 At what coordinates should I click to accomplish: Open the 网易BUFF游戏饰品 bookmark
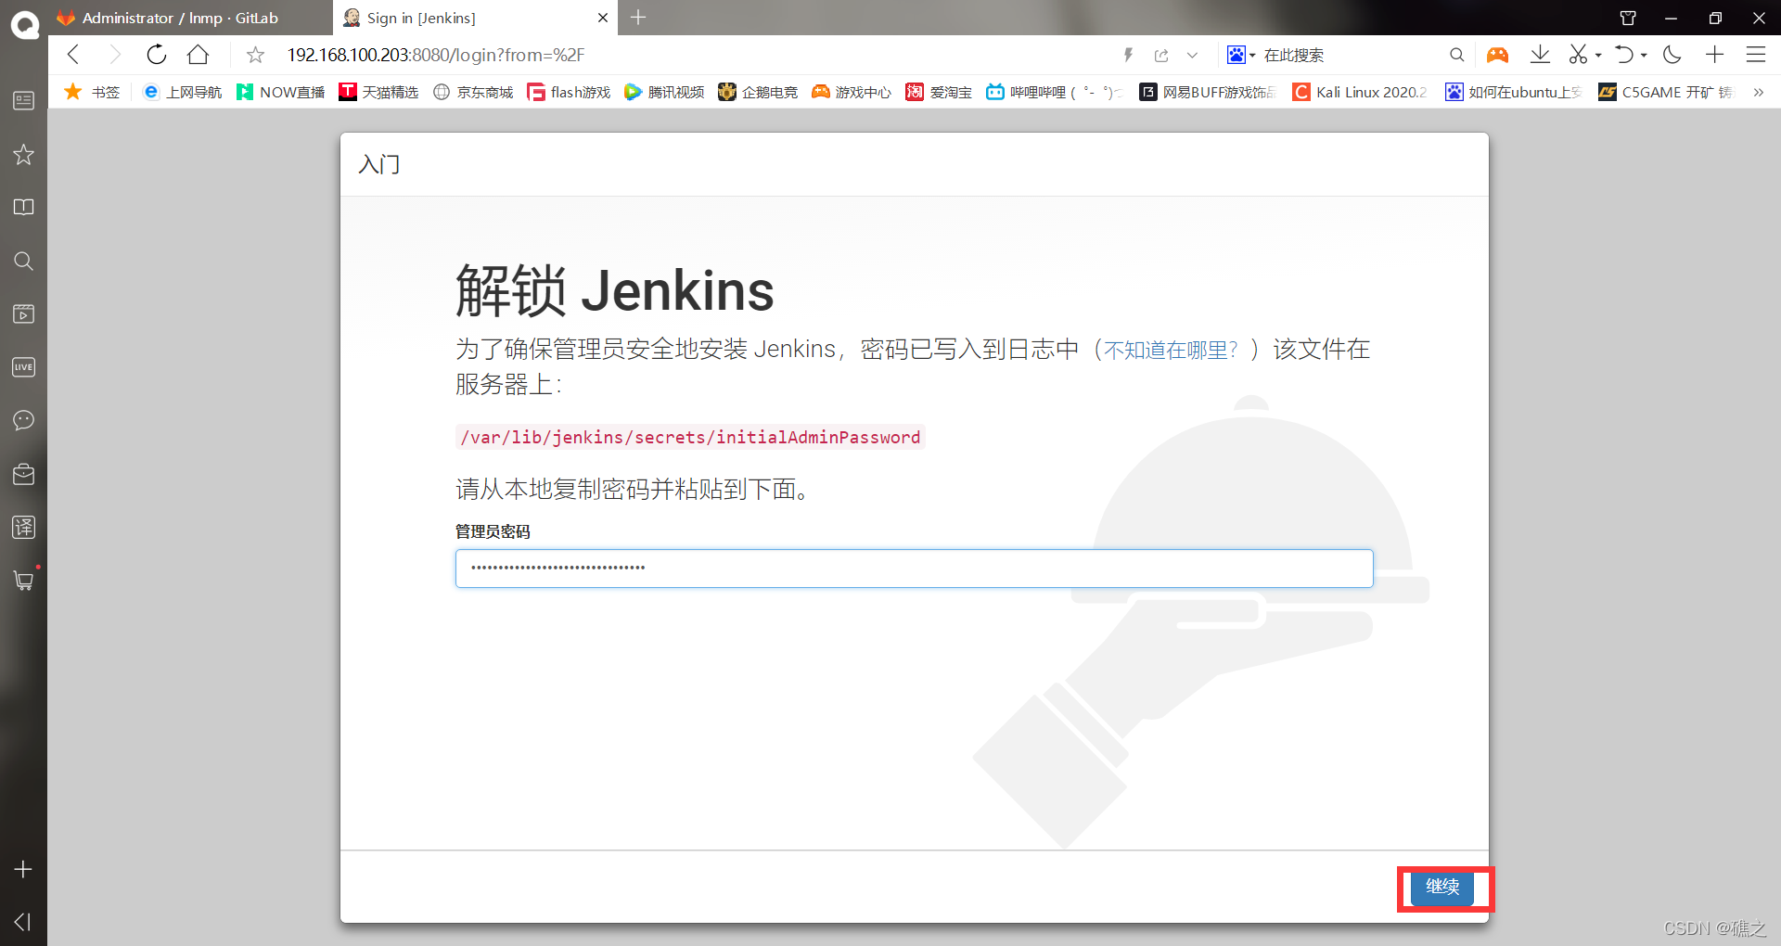1209,92
